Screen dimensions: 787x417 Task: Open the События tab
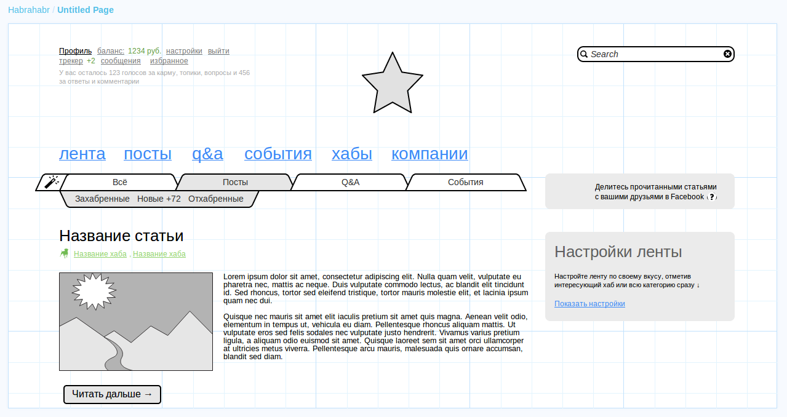click(466, 182)
